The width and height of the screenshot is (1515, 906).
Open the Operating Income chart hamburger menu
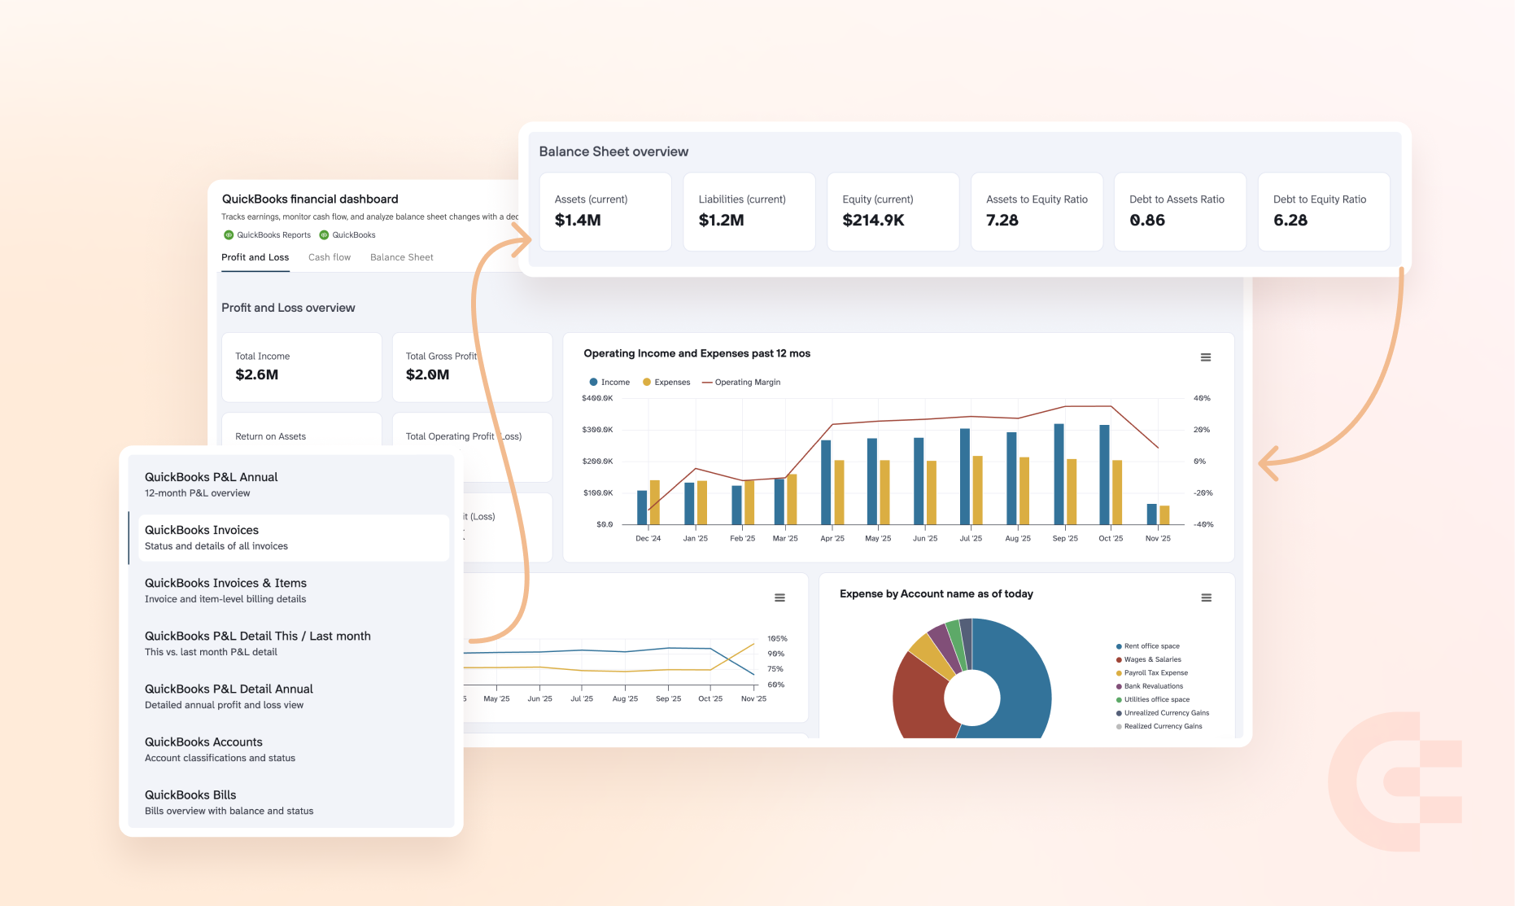pos(1206,357)
